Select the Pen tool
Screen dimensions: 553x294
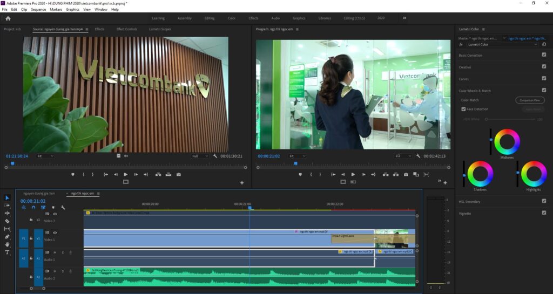(7, 237)
